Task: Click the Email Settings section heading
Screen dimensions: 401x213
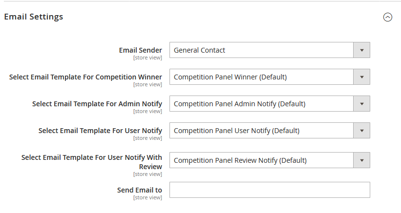Action: pos(34,17)
